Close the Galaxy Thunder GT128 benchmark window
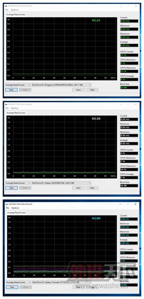Viewport: 144px width, 299px height. [135, 204]
